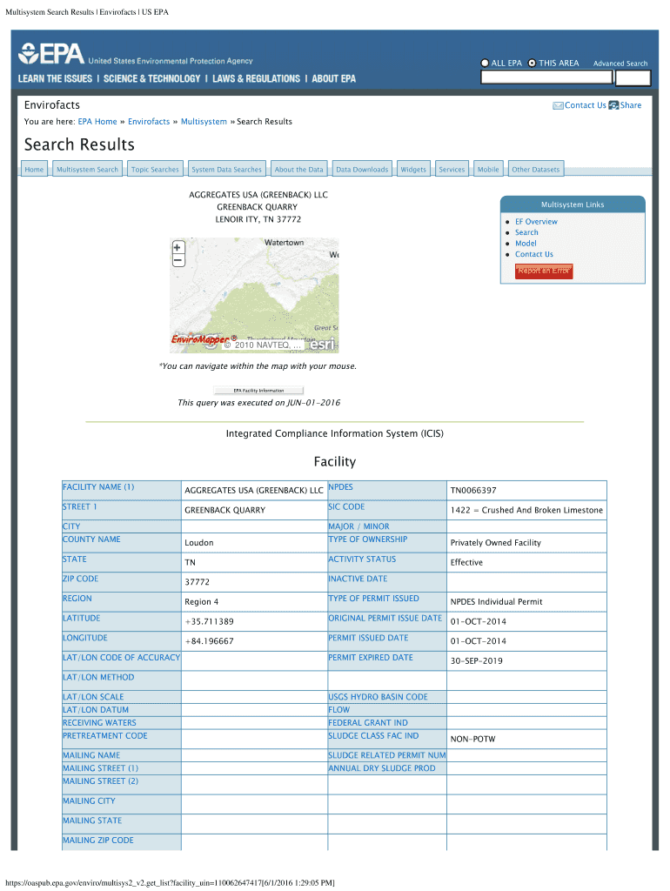Open EF Overview link
670x891 pixels.
(536, 222)
